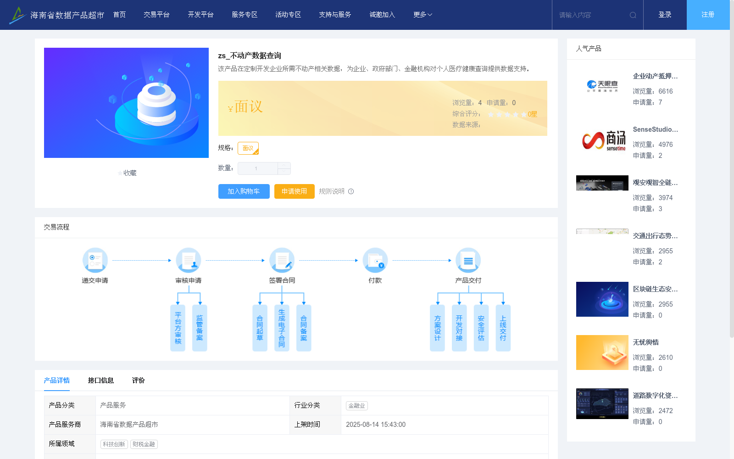Click the 方案设计 sub-step box
The image size is (734, 459).
[437, 328]
